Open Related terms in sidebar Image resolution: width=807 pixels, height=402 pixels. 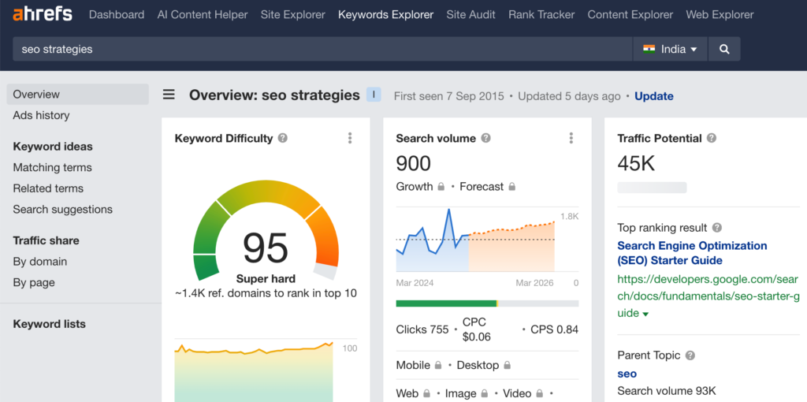[x=48, y=188]
